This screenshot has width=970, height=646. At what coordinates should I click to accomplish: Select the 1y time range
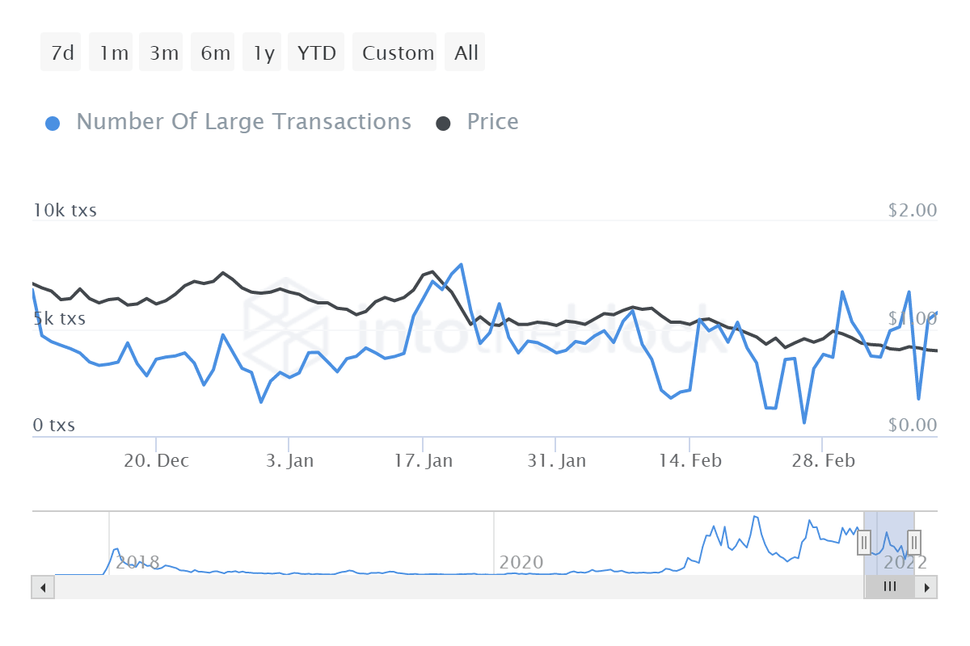(261, 52)
